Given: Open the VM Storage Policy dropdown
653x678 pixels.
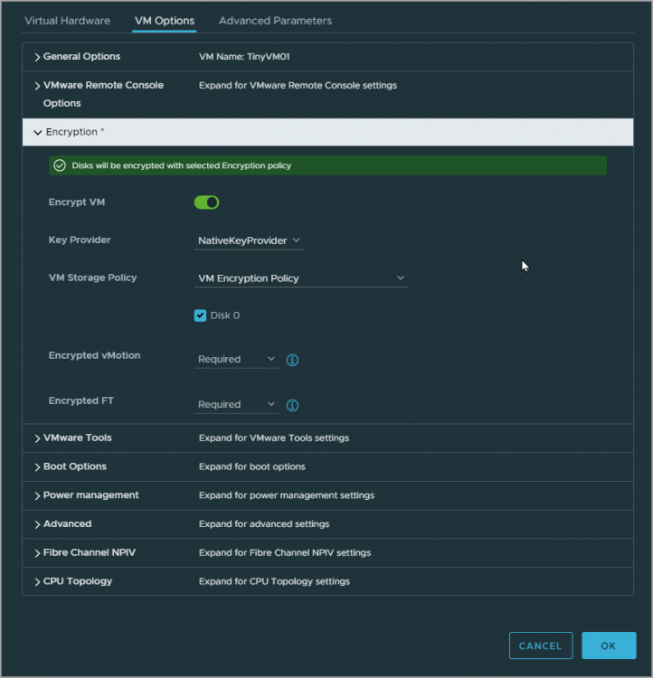Looking at the screenshot, I should click(x=301, y=278).
